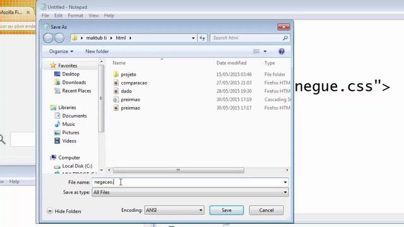The height and width of the screenshot is (227, 404).
Task: Open Recent Places in the sidebar
Action: click(x=76, y=91)
